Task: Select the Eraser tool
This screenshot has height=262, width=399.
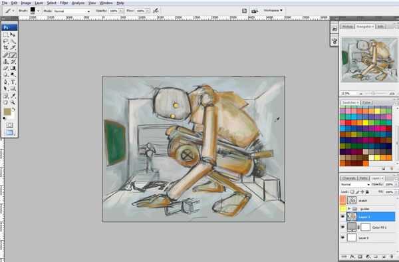Action: [5, 68]
